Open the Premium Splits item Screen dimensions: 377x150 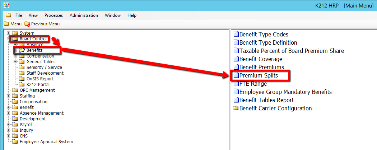click(x=259, y=76)
